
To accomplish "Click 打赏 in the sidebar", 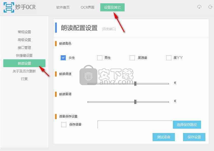I will pyautogui.click(x=24, y=79).
